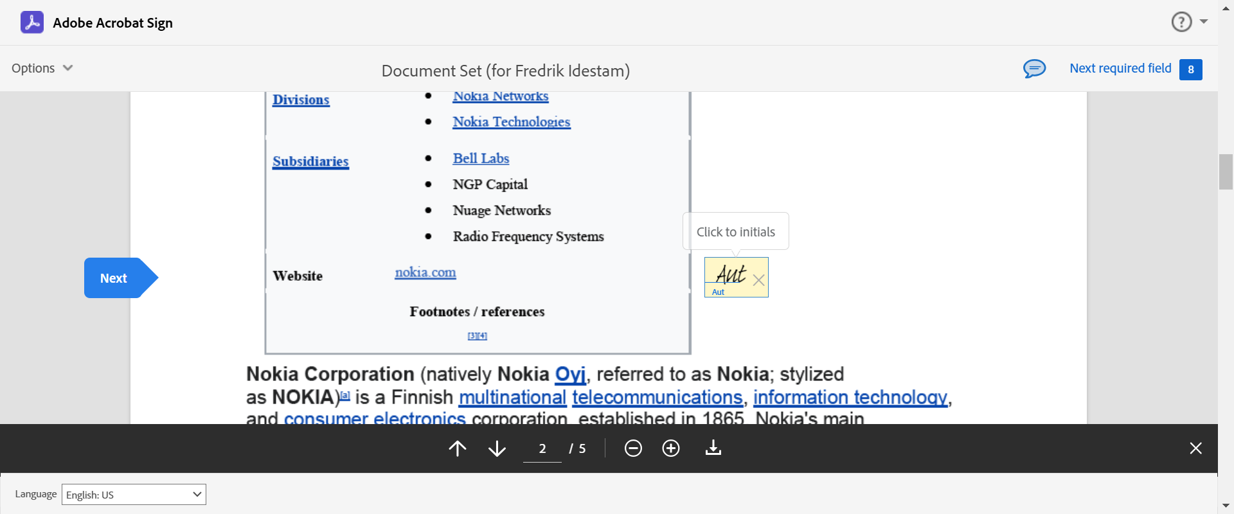Download the document with download icon
The image size is (1234, 514).
(x=713, y=448)
